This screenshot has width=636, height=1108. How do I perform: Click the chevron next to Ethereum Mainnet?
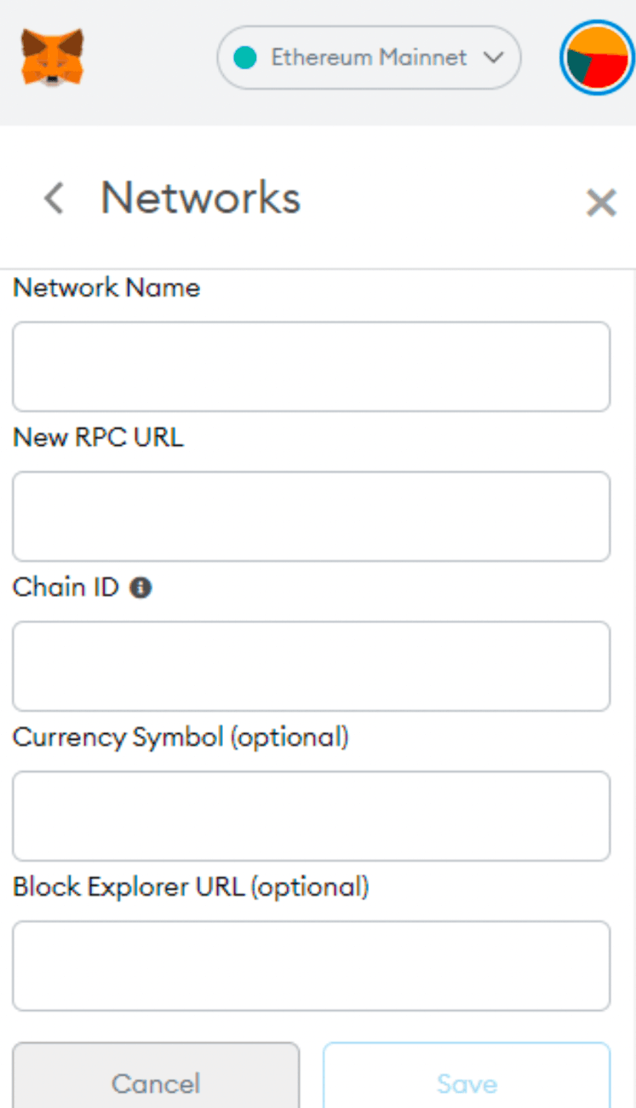(x=494, y=58)
